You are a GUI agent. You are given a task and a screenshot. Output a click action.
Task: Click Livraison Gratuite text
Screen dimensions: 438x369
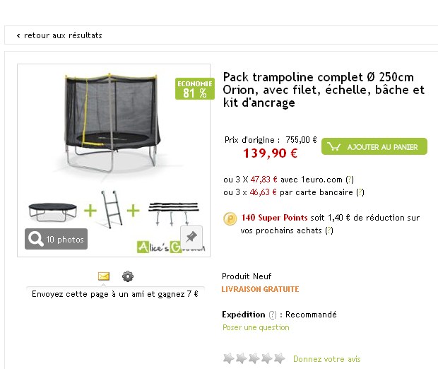pyautogui.click(x=260, y=289)
